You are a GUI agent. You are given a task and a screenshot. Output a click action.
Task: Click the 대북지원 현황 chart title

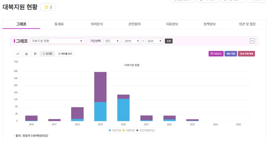(132, 65)
